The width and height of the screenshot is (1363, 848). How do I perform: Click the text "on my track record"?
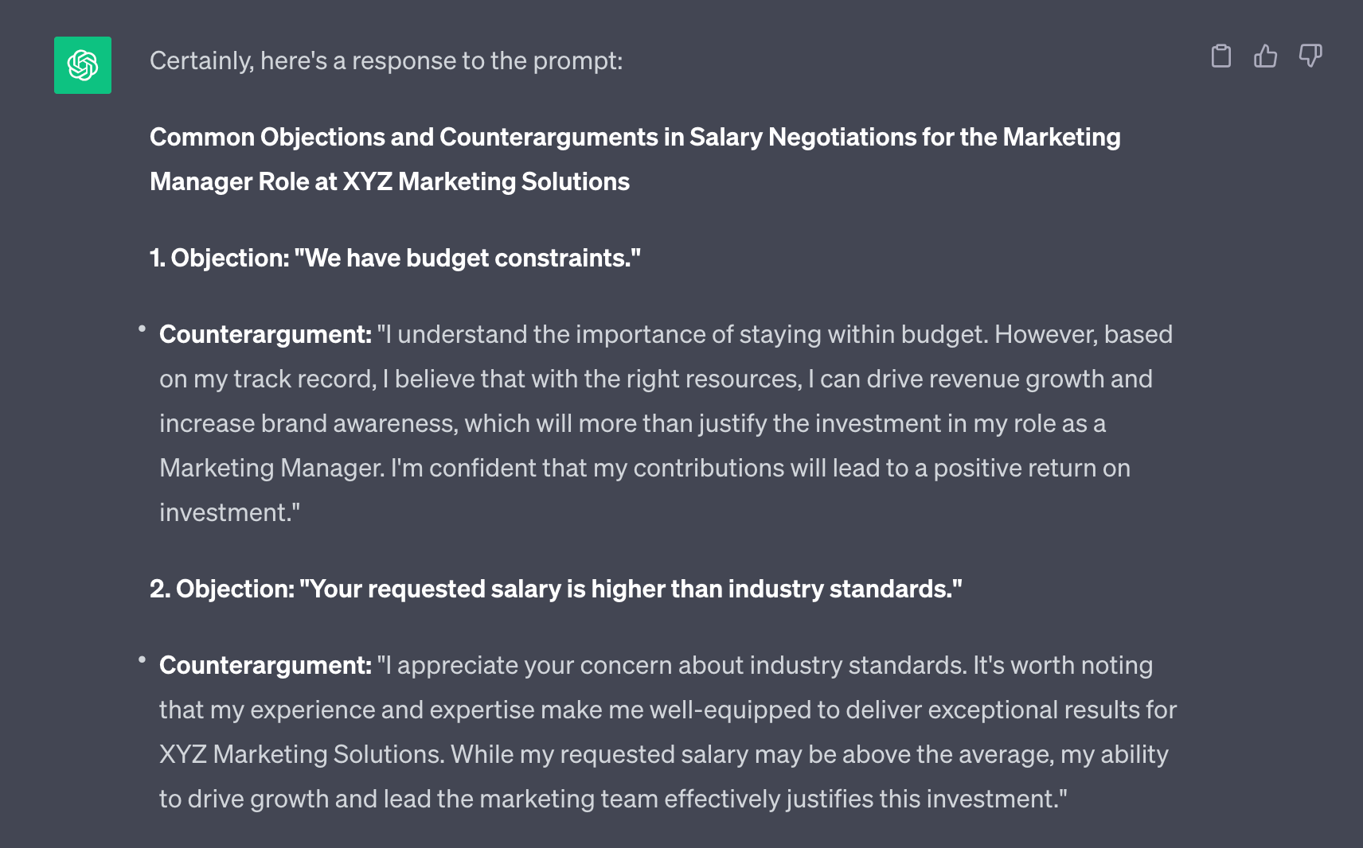[x=265, y=379]
